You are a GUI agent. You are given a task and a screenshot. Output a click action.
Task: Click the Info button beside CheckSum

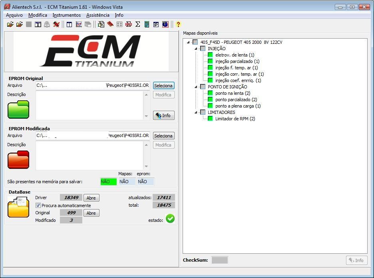click(x=356, y=260)
